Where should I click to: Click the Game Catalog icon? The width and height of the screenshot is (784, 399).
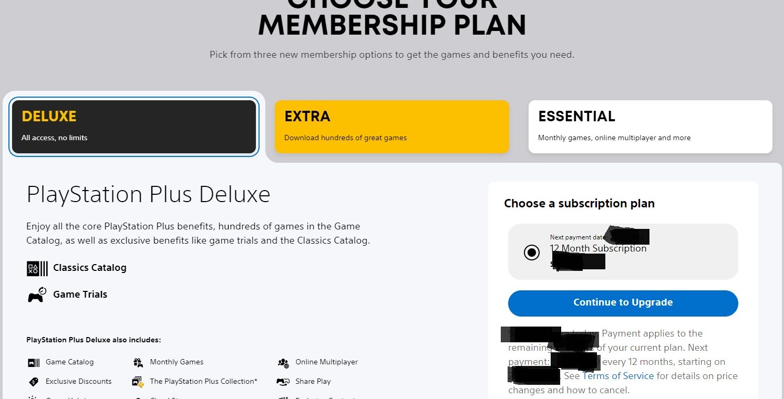pyautogui.click(x=33, y=362)
